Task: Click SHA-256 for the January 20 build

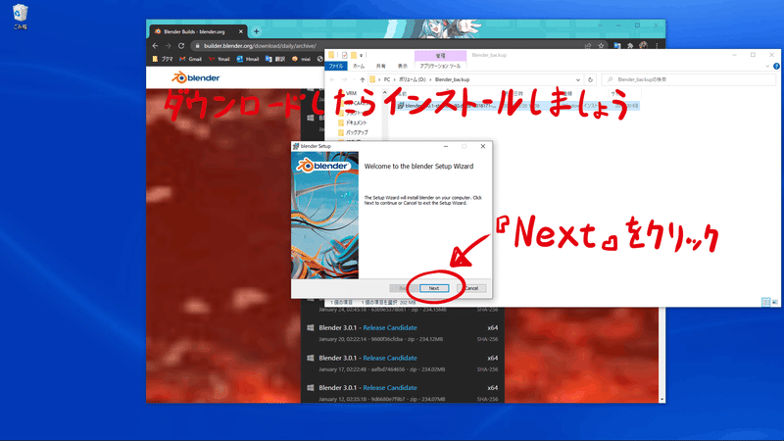Action: pos(487,339)
